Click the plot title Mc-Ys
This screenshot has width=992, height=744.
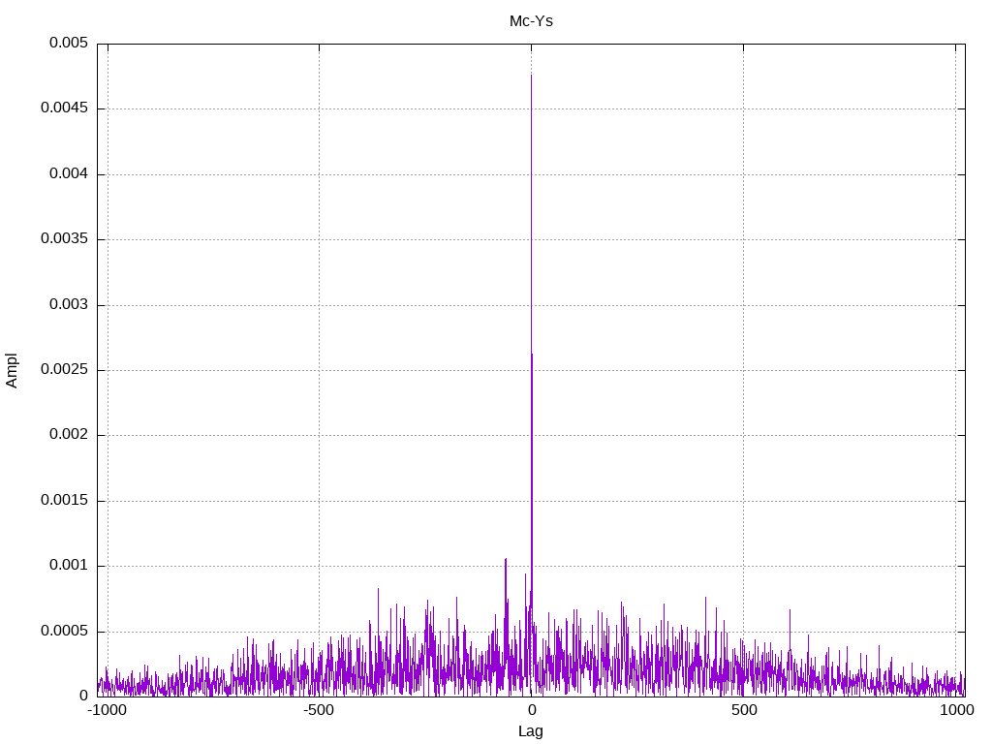coord(531,20)
